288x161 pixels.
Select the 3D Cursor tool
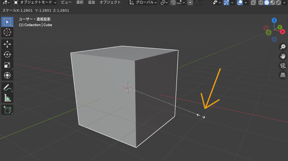click(x=7, y=32)
